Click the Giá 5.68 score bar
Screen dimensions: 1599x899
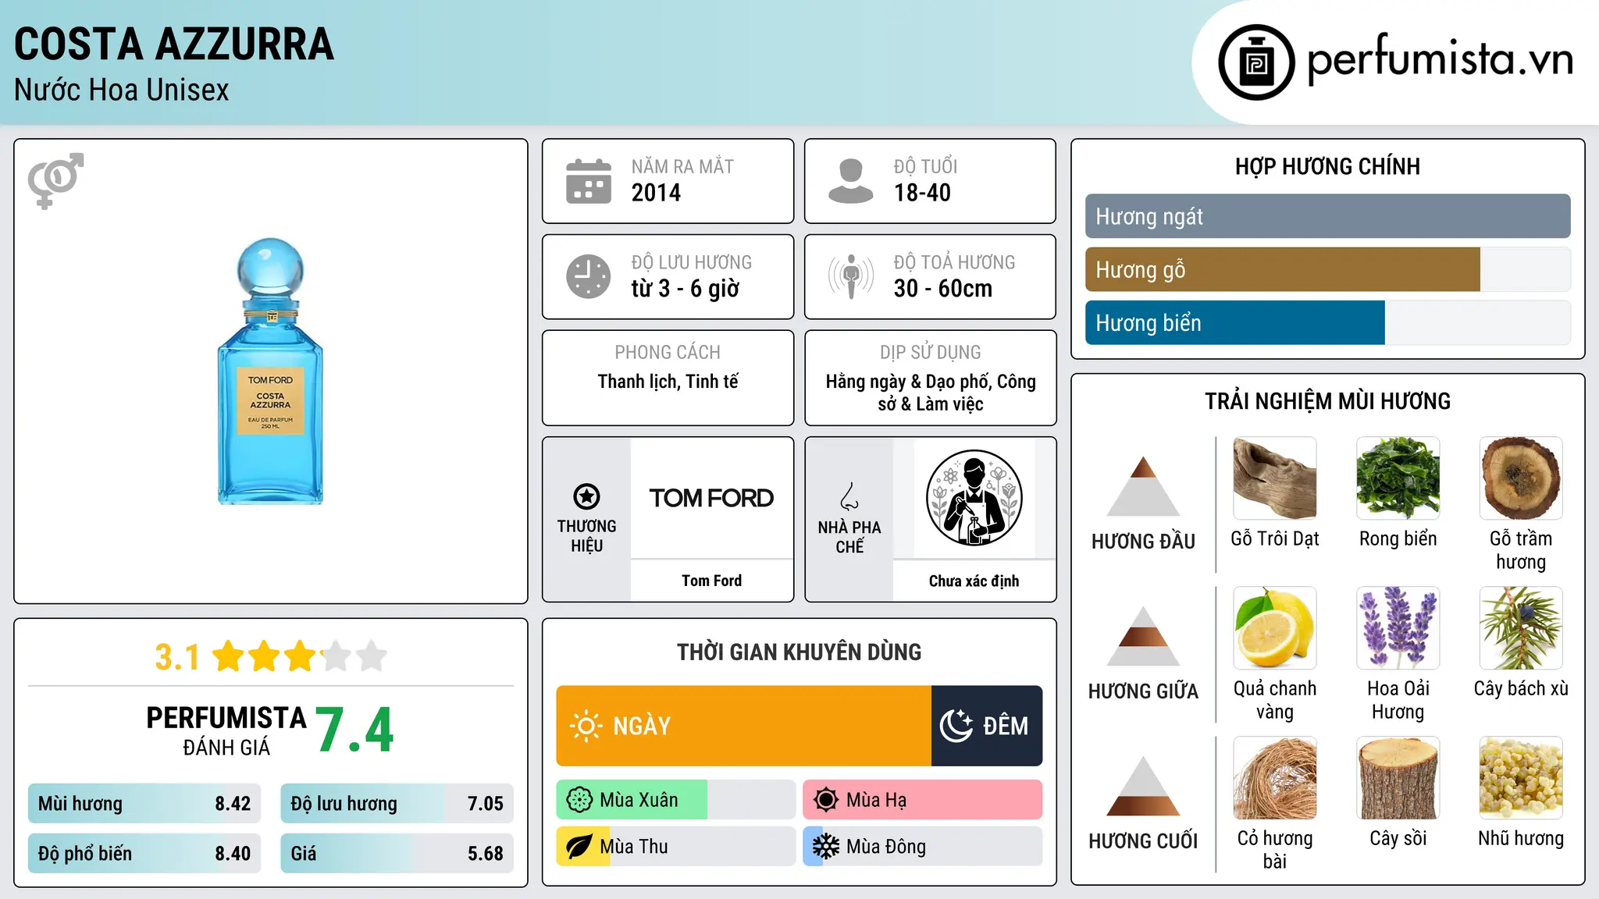tap(397, 853)
